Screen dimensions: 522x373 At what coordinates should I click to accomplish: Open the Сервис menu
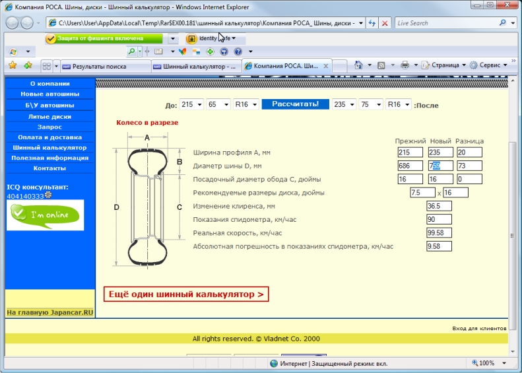[x=493, y=65]
